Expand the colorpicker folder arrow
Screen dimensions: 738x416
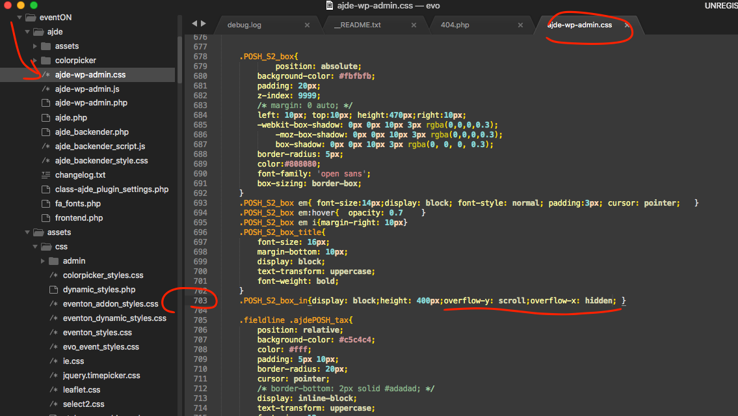coord(35,61)
